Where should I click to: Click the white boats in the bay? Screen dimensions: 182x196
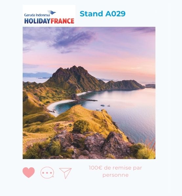103,106
